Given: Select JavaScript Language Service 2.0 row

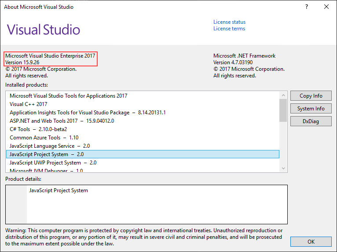Looking at the screenshot, I should tap(143, 146).
